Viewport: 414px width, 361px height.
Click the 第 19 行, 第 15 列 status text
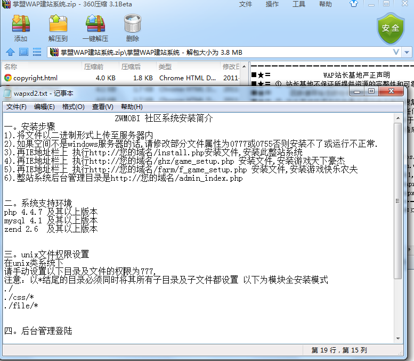click(x=339, y=350)
